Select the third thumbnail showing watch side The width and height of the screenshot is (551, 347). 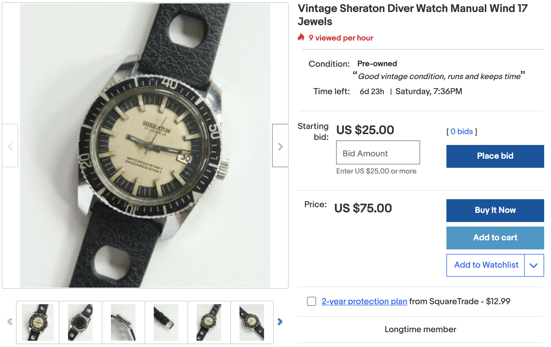point(123,322)
